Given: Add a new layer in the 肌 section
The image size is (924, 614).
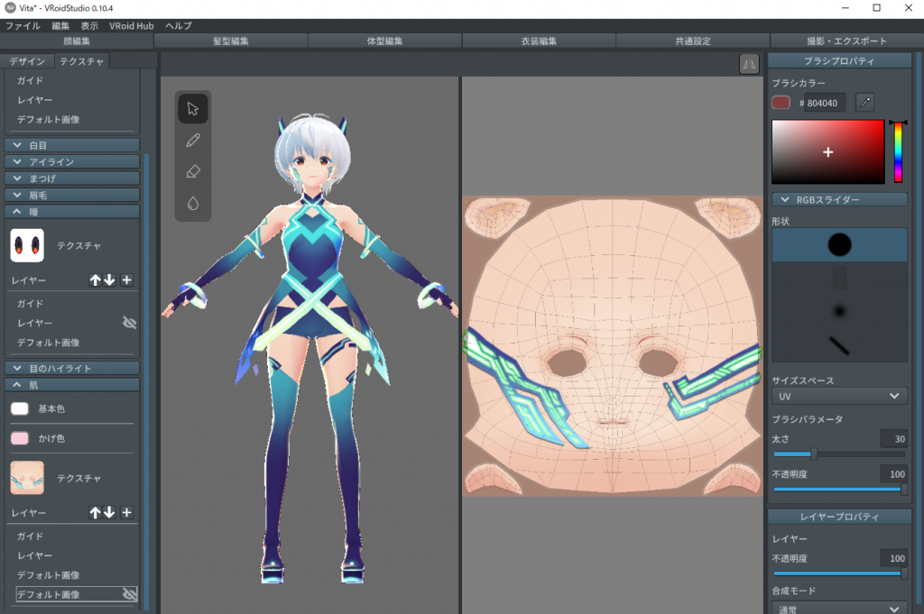Looking at the screenshot, I should tap(127, 512).
